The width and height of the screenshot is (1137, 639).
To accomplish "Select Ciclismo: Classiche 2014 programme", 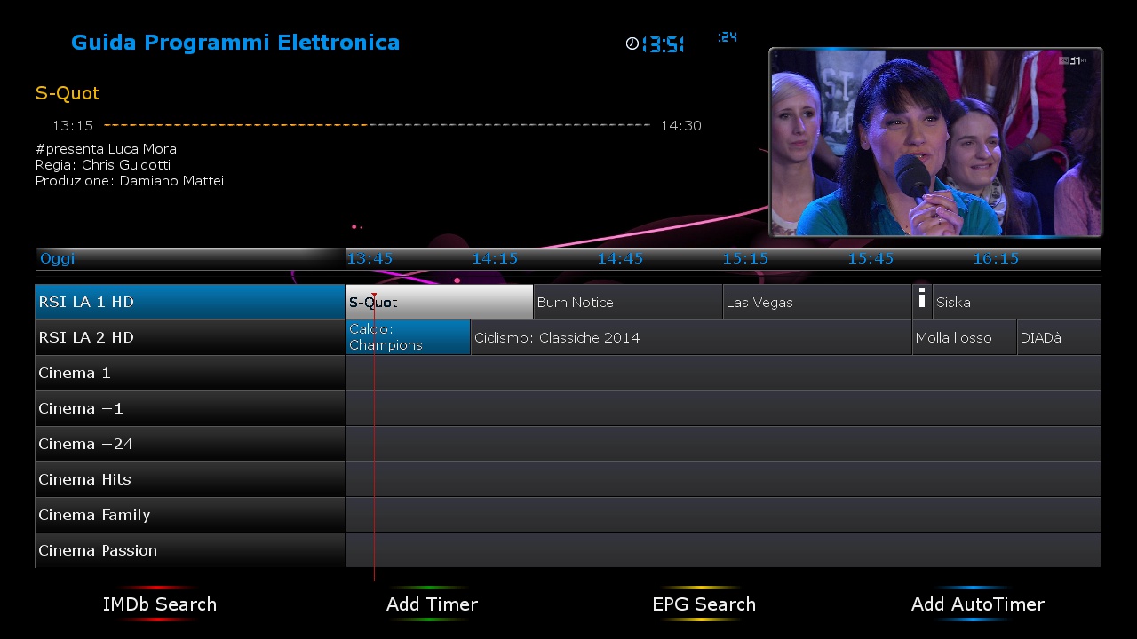I will click(x=691, y=337).
